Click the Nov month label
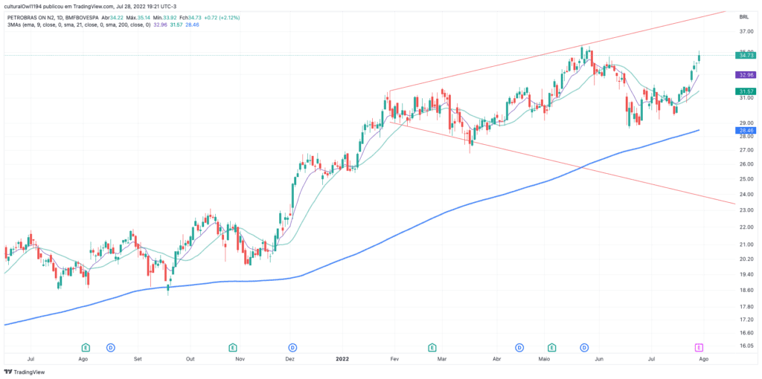Viewport: 762px width, 379px height. 240,360
